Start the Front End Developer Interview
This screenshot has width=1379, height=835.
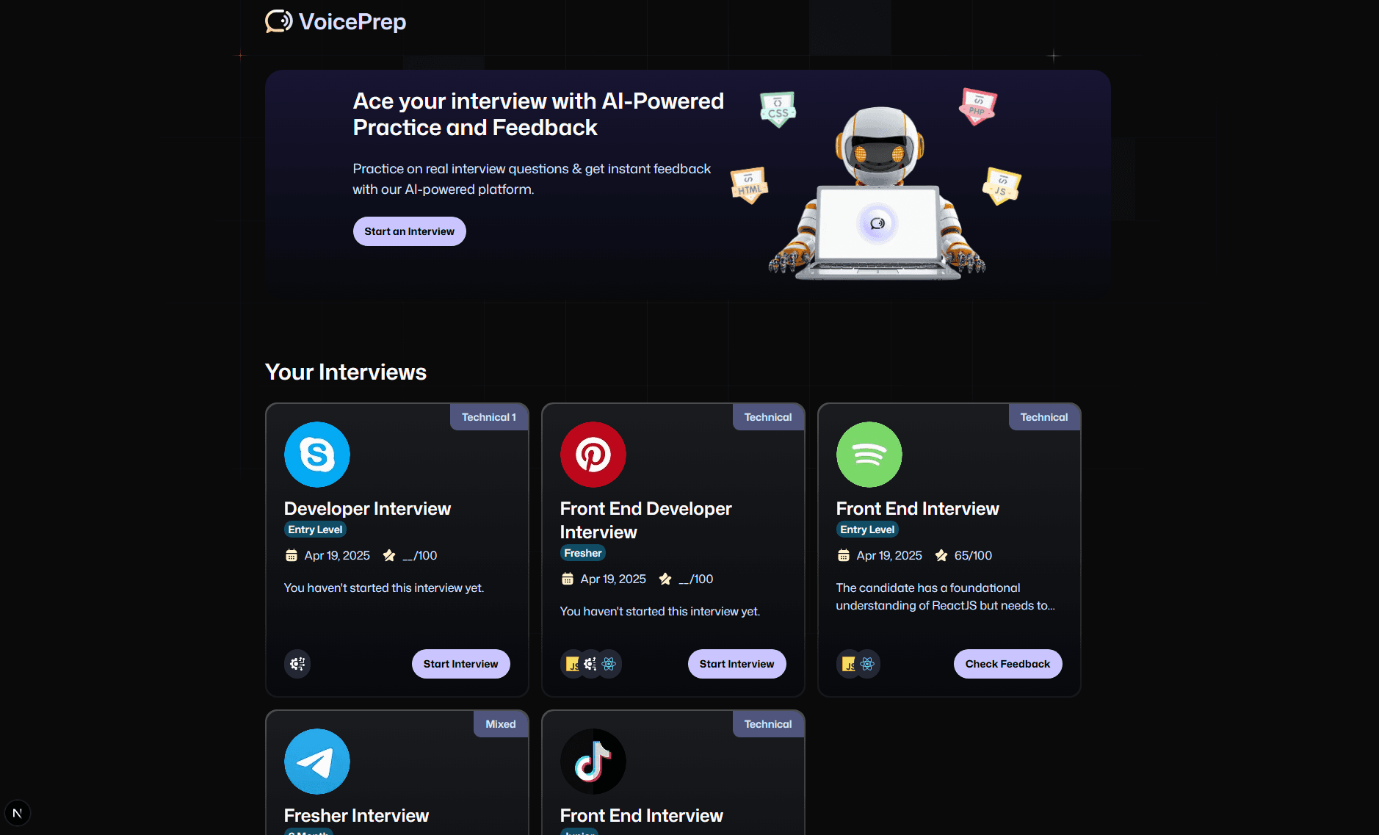[x=737, y=664]
